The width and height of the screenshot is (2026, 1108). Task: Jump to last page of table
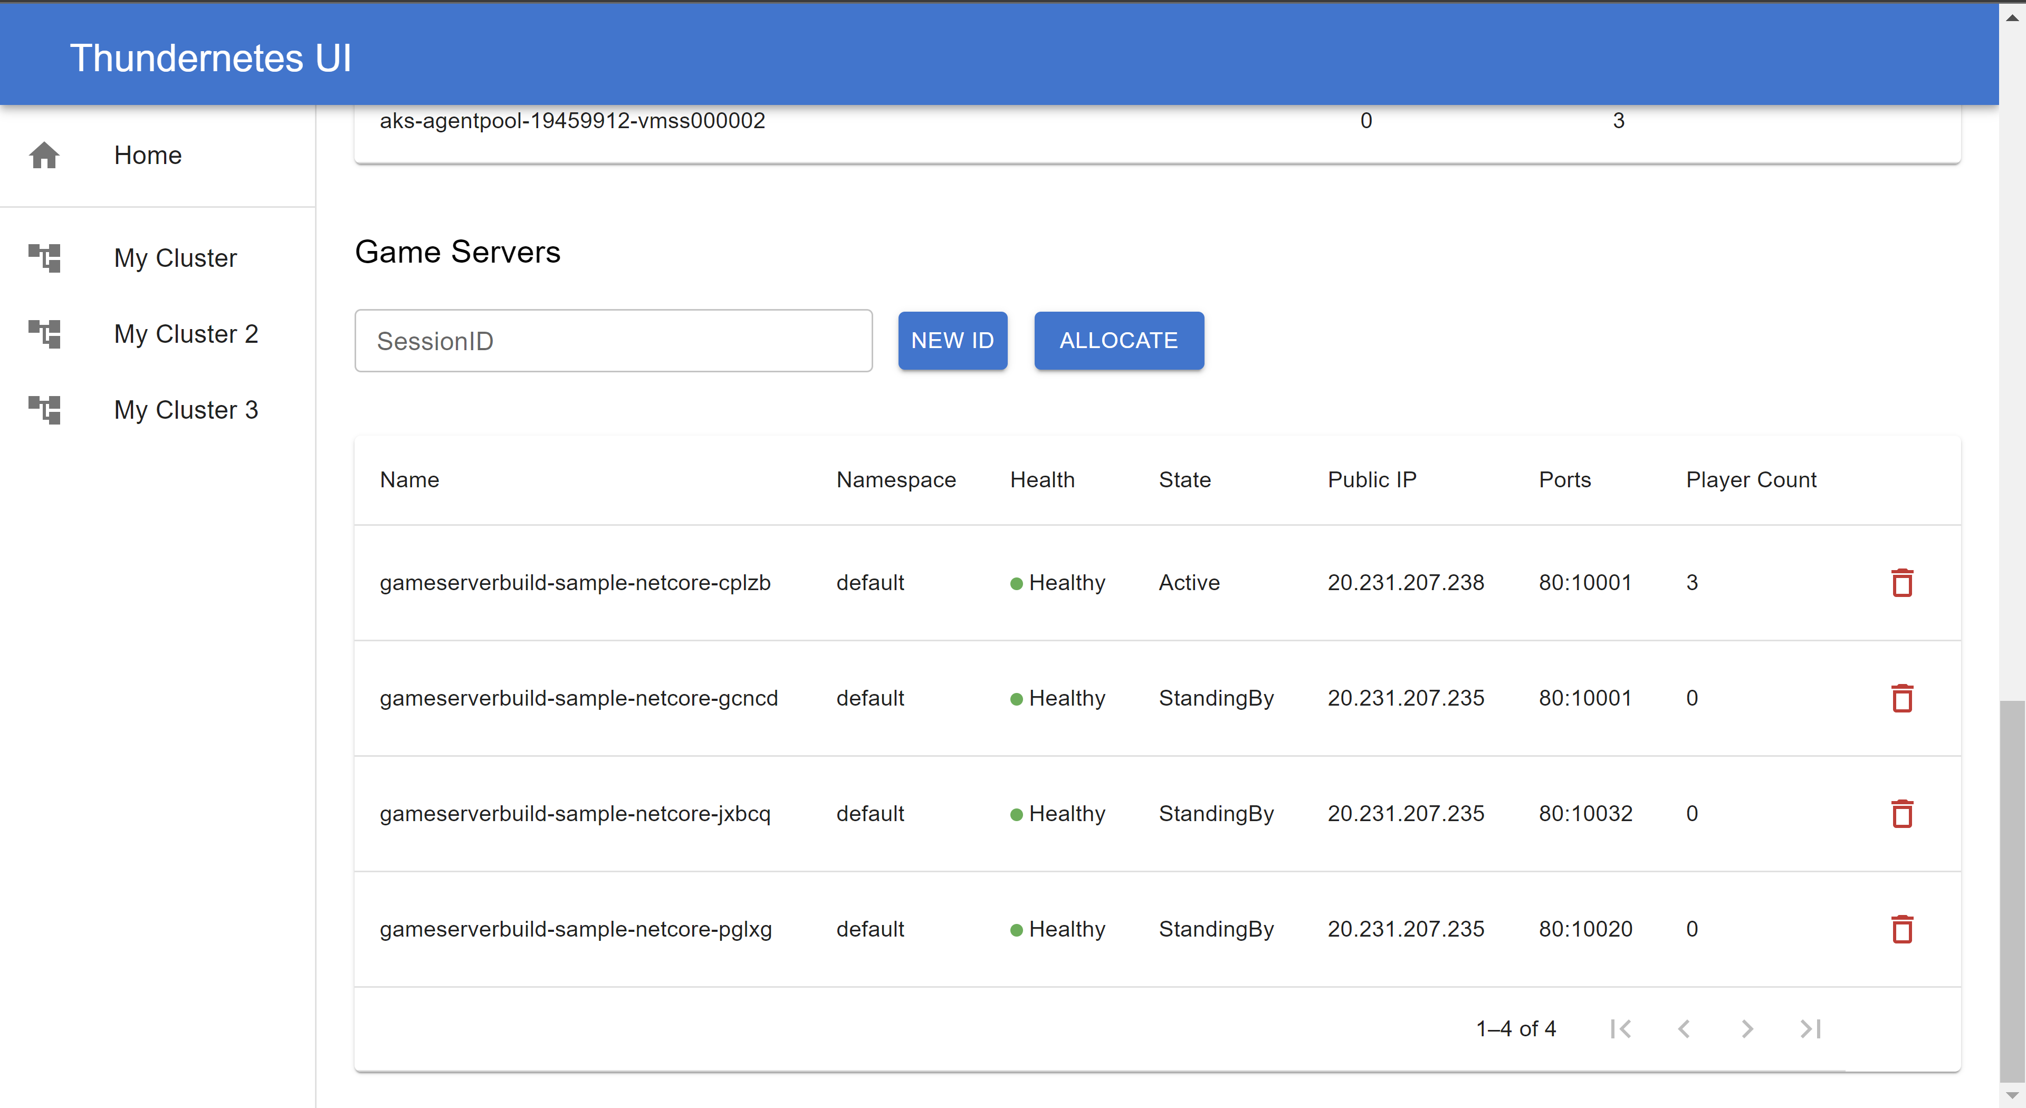[x=1811, y=1028]
